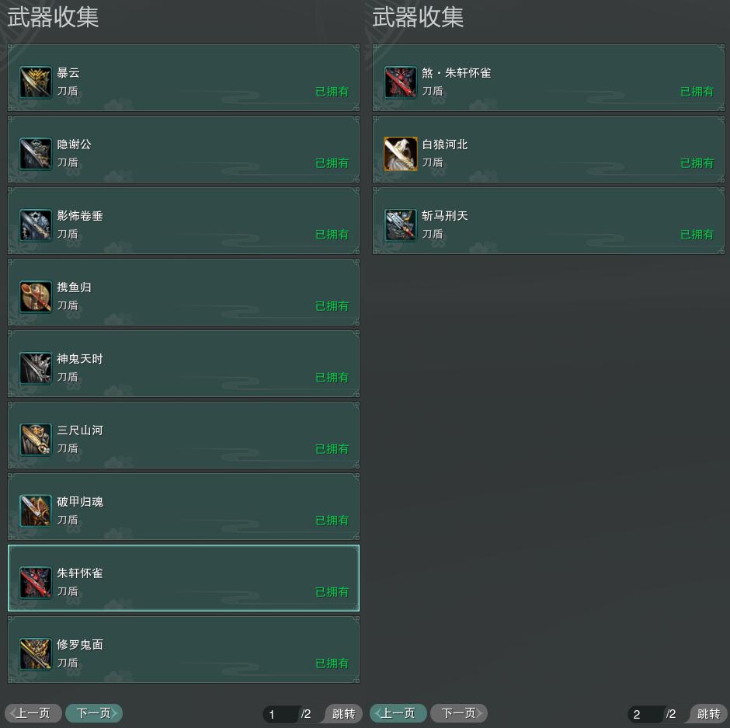This screenshot has height=728, width=730.
Task: Click the 三尺山河 weapon icon
Action: click(36, 440)
